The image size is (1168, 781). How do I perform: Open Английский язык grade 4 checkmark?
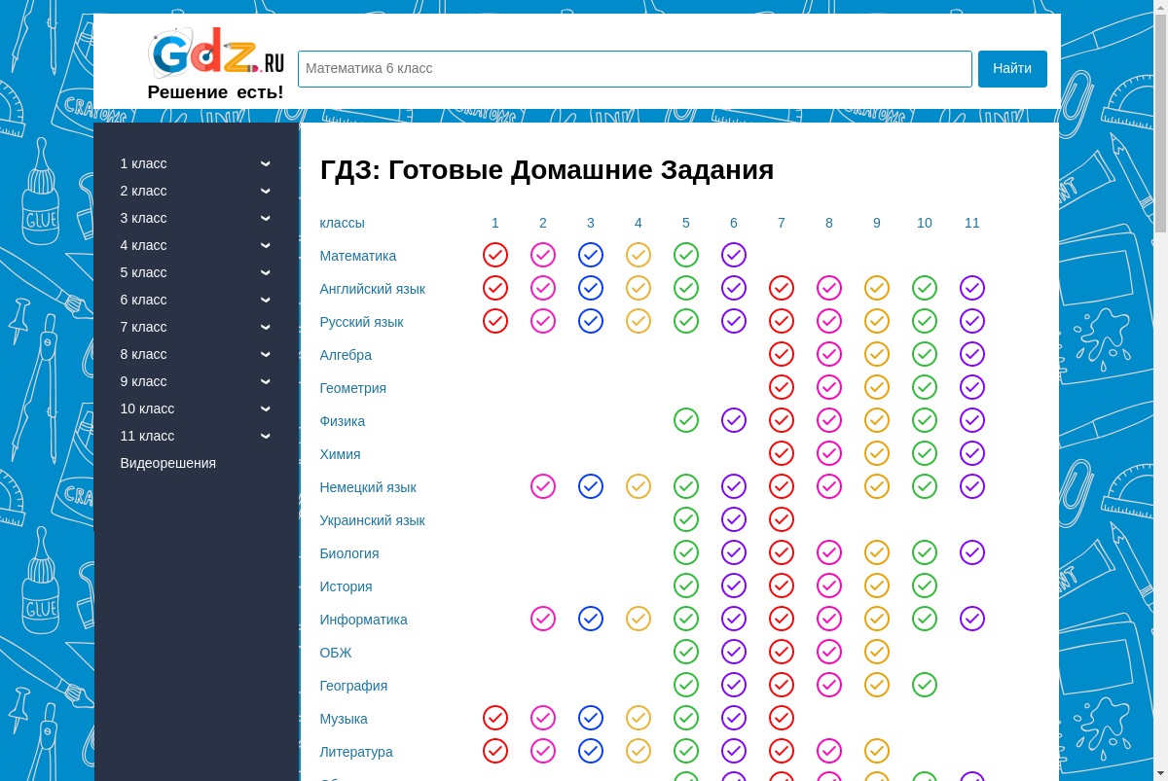click(639, 289)
